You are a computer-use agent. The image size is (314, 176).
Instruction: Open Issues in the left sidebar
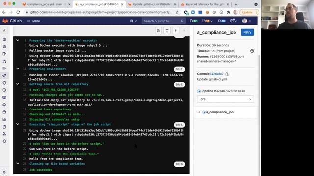click(4, 54)
